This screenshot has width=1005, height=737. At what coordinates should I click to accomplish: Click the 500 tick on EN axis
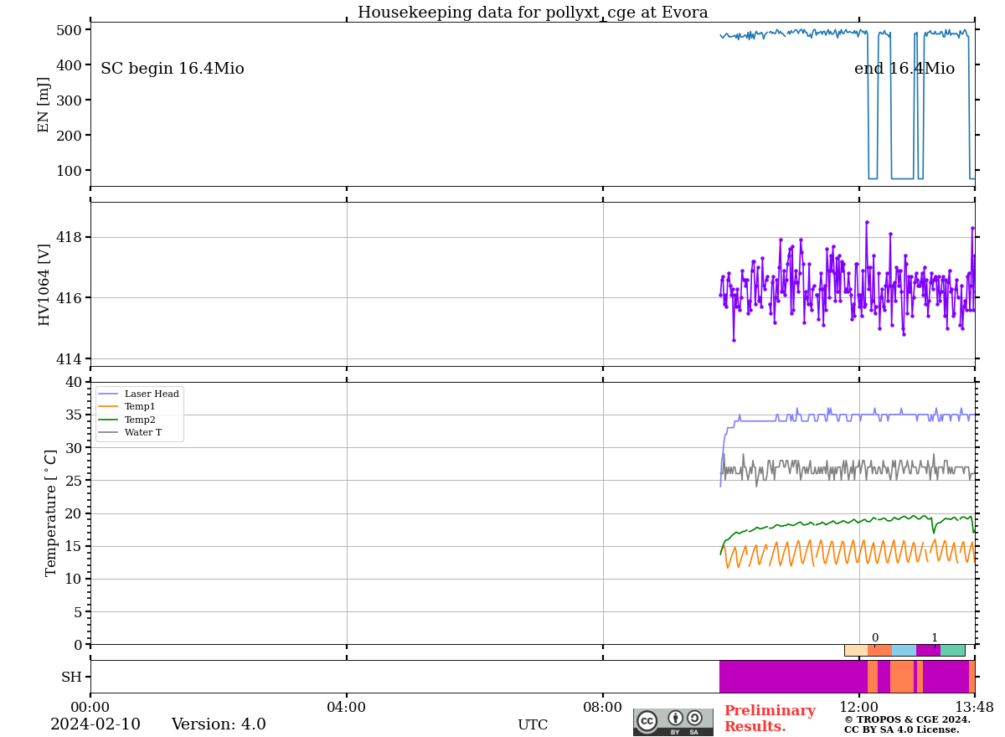pos(69,30)
